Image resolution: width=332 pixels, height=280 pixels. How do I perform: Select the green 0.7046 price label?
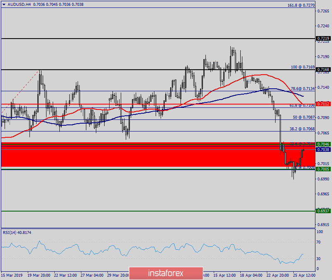coord(322,144)
